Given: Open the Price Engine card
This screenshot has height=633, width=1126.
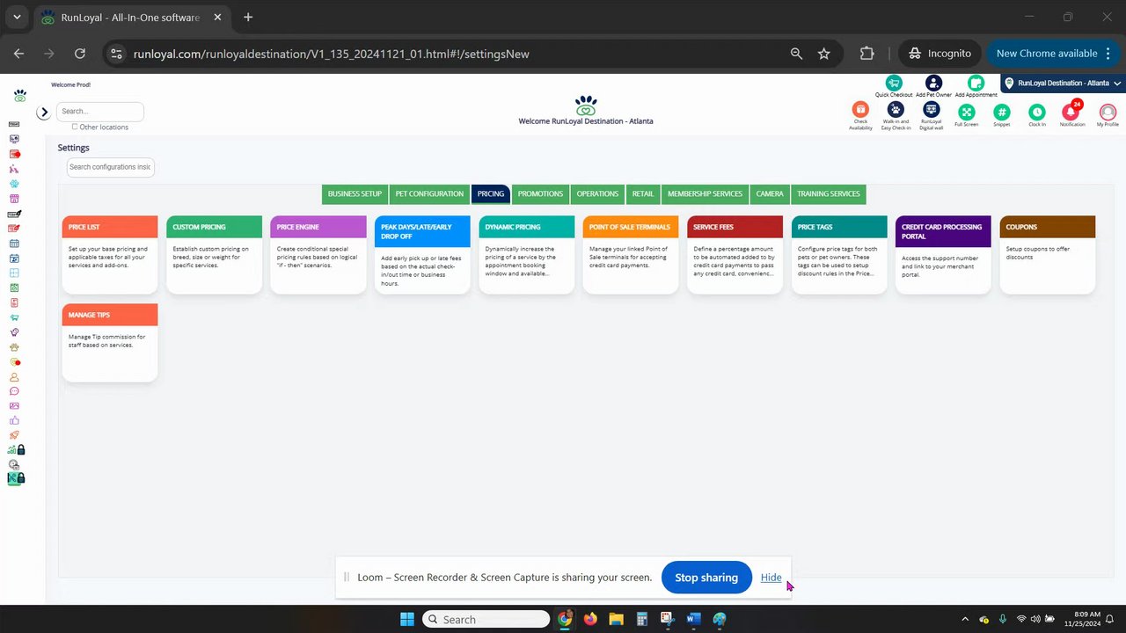Looking at the screenshot, I should [318, 255].
